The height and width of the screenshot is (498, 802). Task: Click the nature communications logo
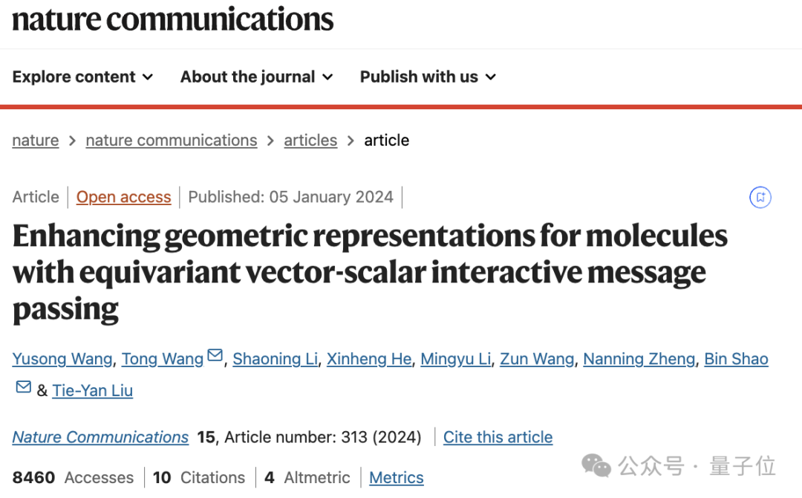tap(173, 19)
